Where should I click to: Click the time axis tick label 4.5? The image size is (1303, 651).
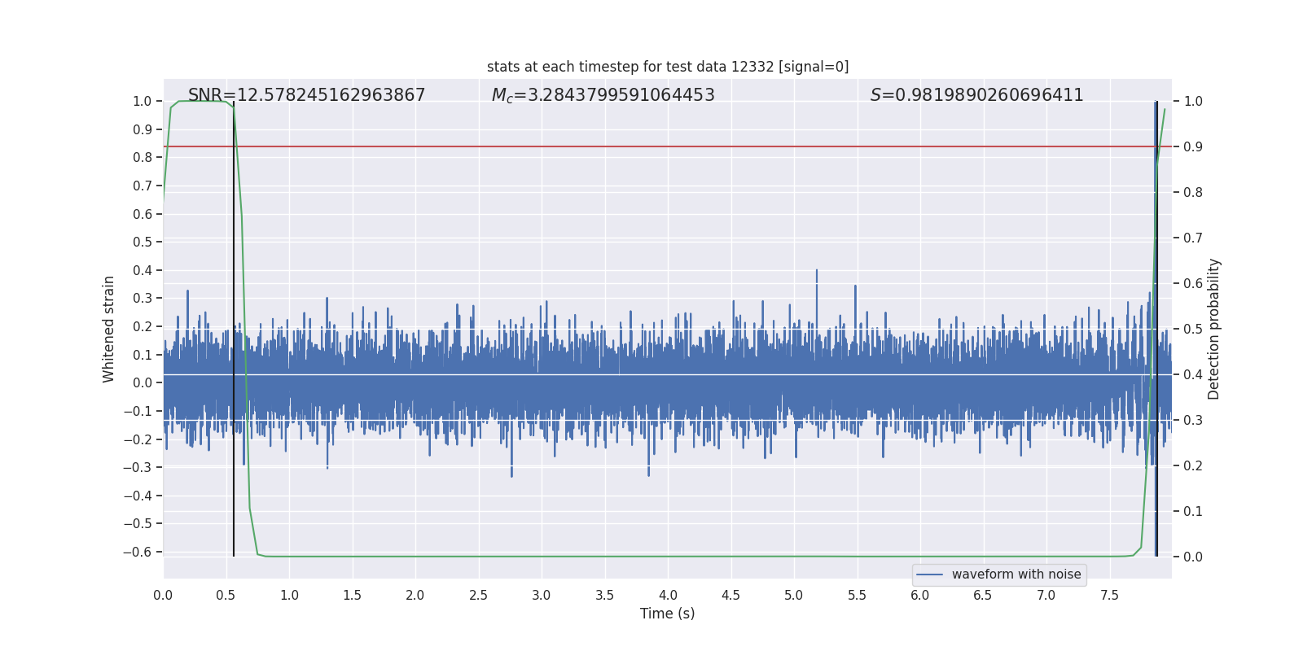731,595
